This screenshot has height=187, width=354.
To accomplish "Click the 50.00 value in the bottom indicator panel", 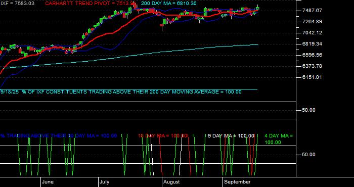I will (x=309, y=155).
